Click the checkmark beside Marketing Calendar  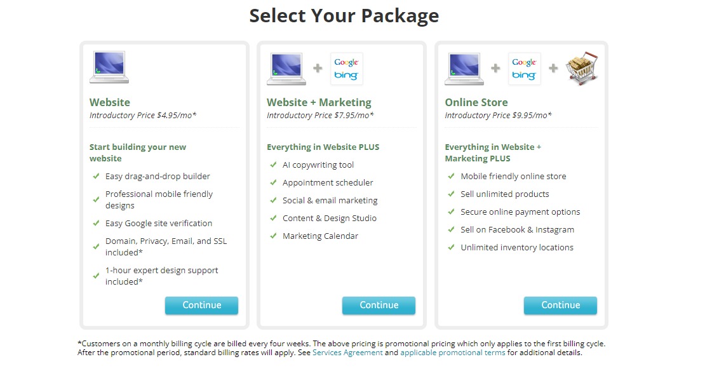[x=274, y=235]
